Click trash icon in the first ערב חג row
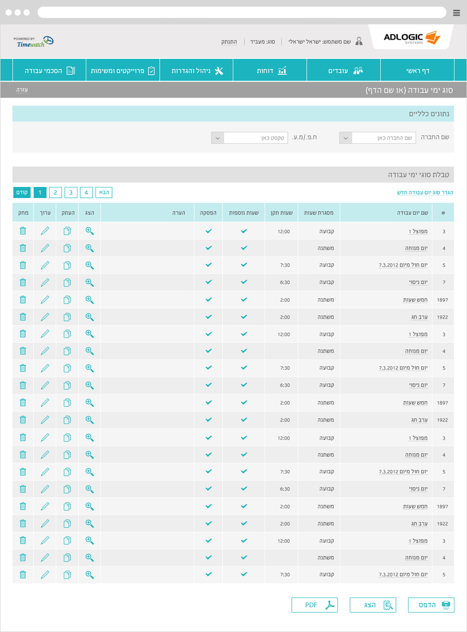 (23, 316)
